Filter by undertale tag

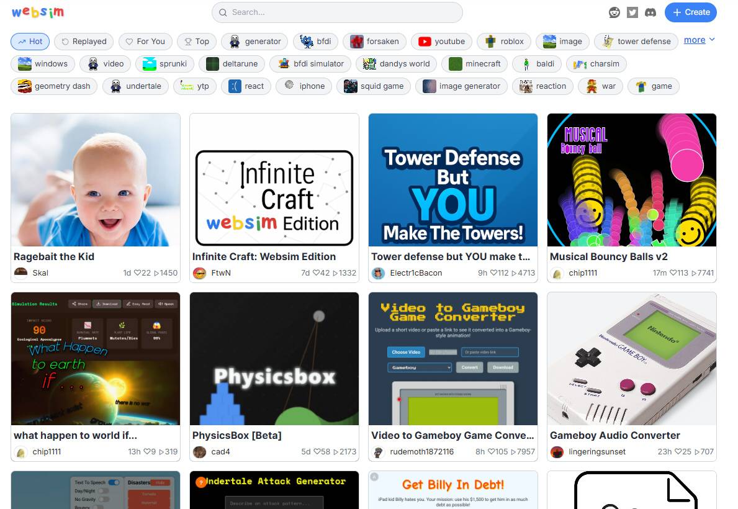tap(135, 86)
